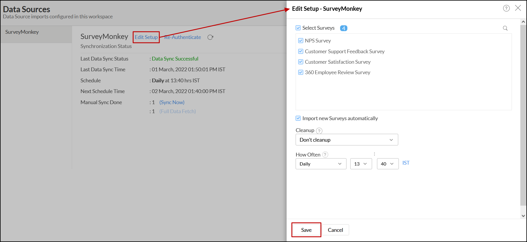Select SurveyMonkey in the left sidebar
This screenshot has height=242, width=527.
pos(22,32)
